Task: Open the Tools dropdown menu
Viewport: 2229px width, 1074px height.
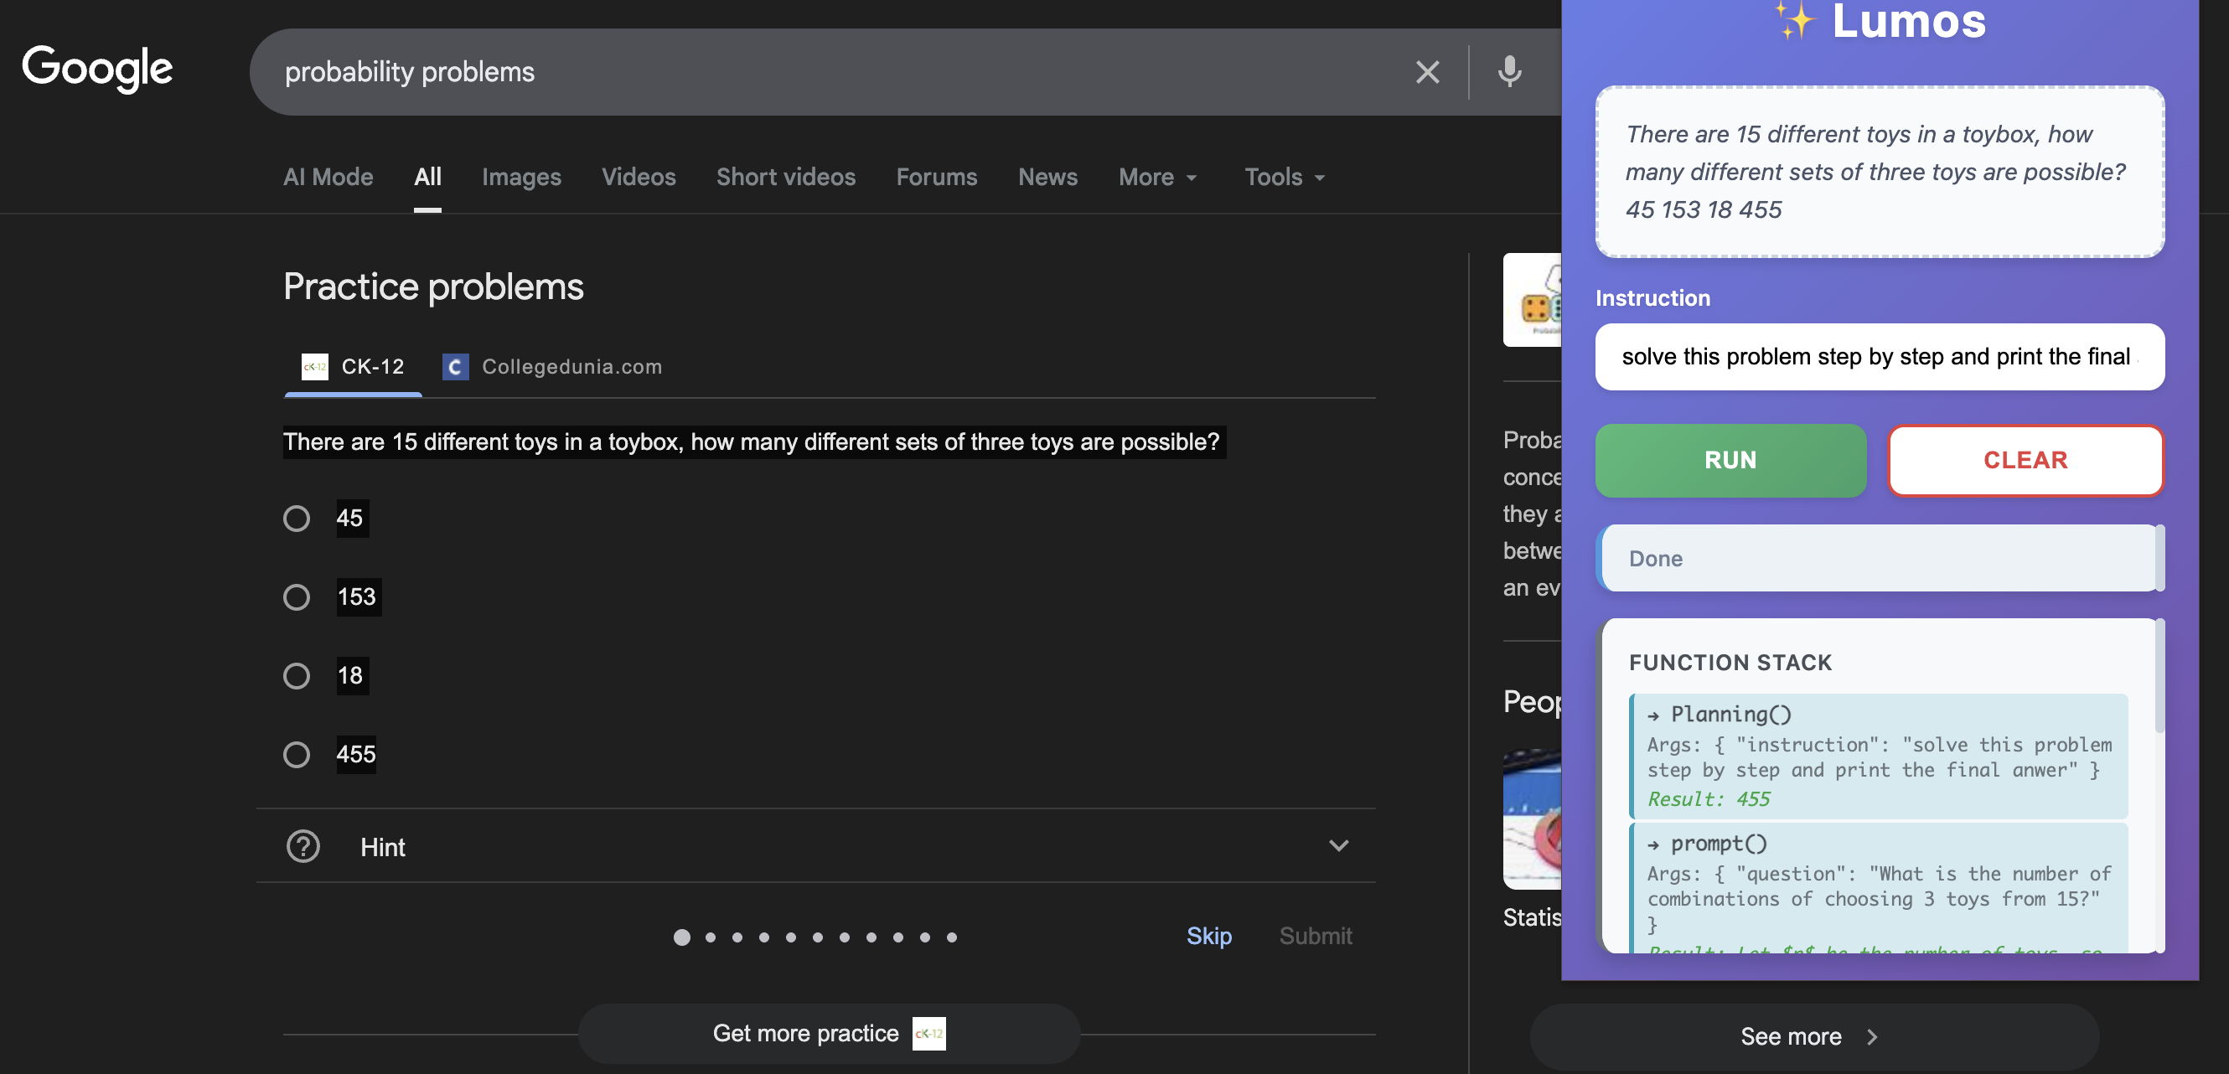Action: pos(1284,178)
